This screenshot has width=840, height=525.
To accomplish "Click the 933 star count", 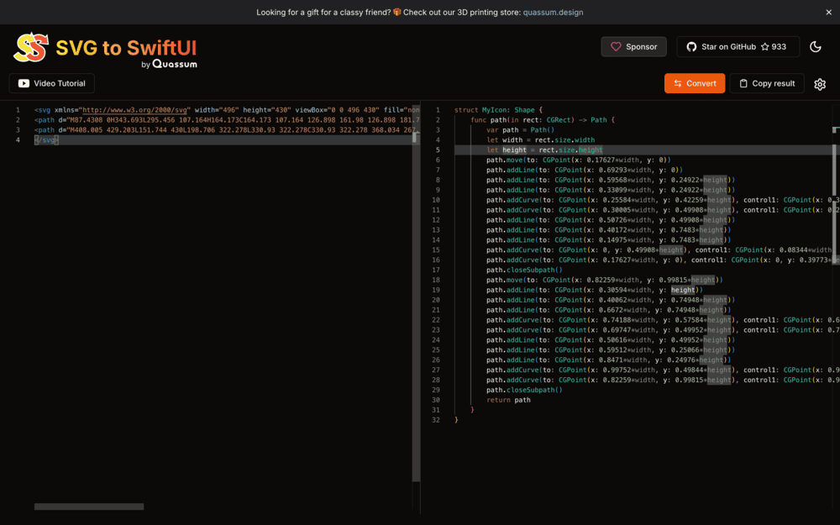I will click(x=779, y=46).
